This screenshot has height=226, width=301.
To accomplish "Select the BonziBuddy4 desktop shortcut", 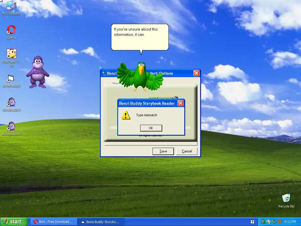I will click(x=11, y=129).
